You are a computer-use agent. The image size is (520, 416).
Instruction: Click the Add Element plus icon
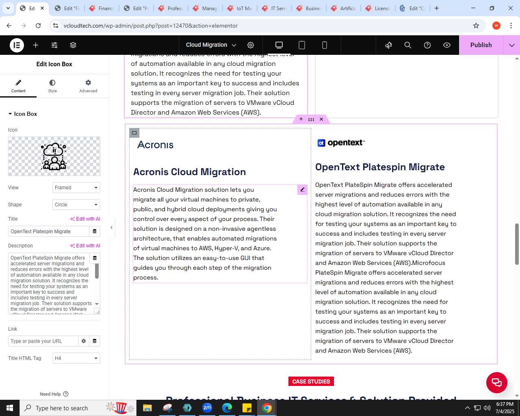coord(36,45)
